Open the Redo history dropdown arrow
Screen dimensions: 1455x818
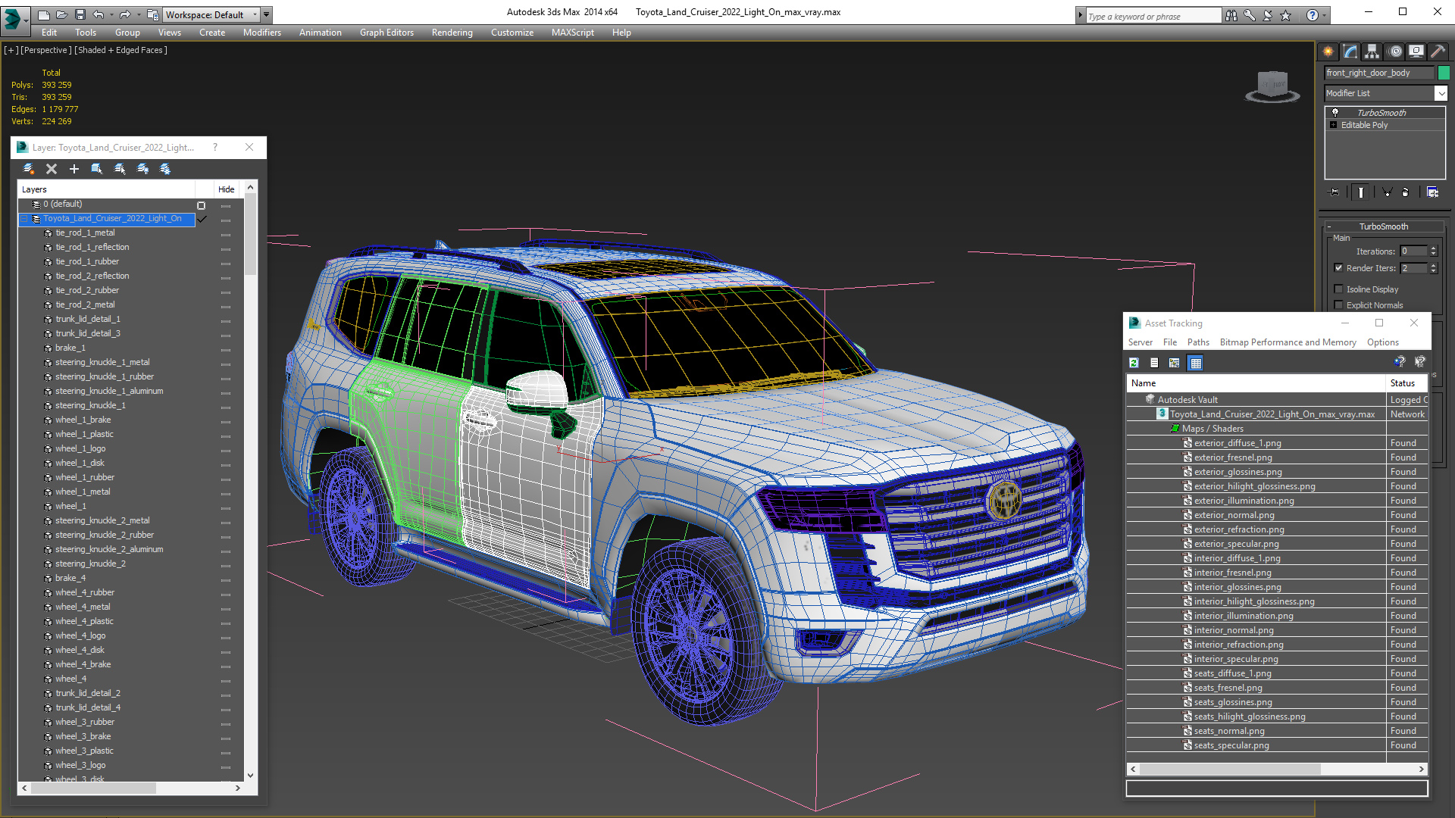point(138,14)
